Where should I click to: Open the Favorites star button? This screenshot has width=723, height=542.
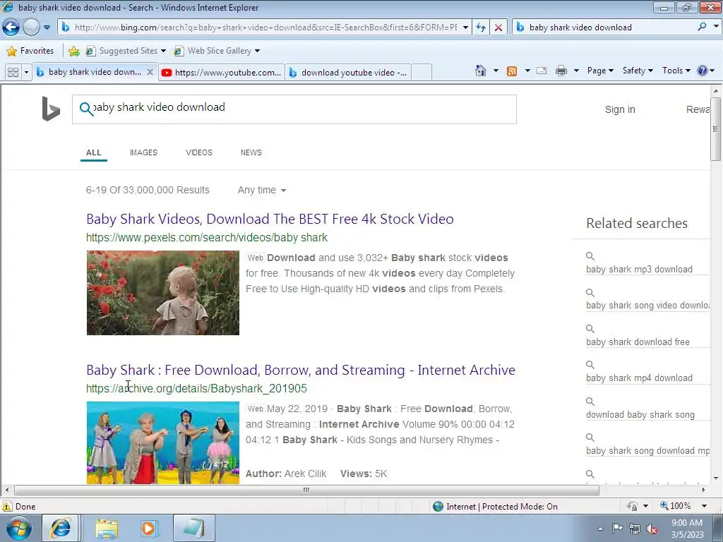point(30,51)
